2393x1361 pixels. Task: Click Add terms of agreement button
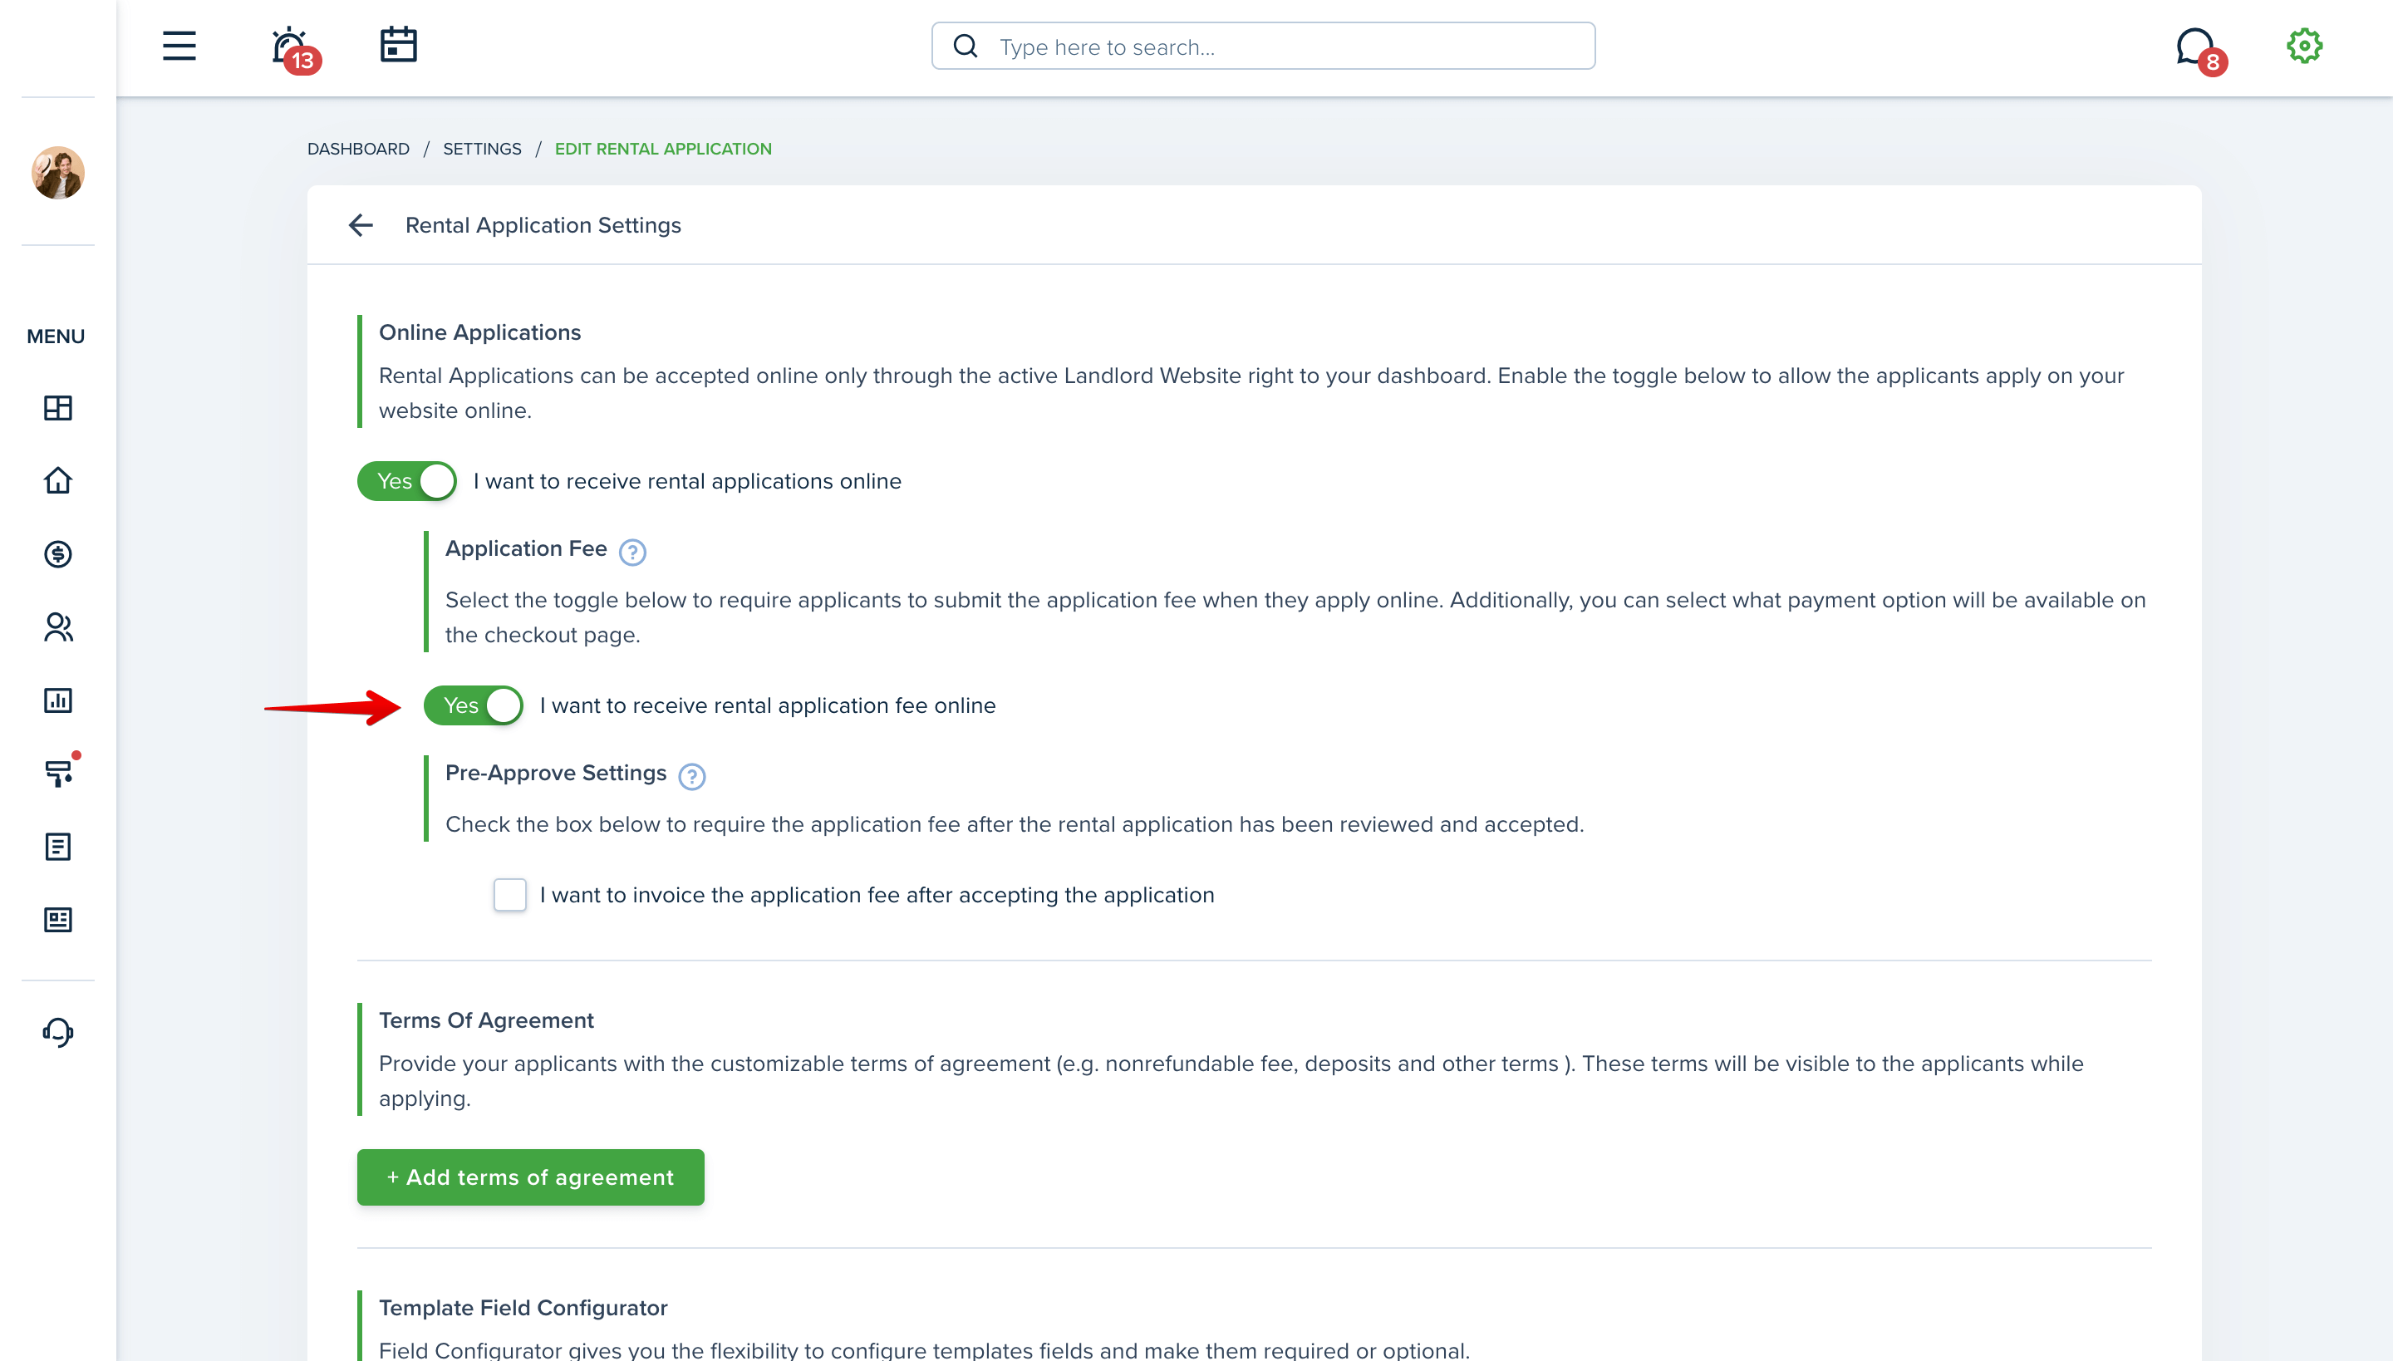(x=530, y=1177)
